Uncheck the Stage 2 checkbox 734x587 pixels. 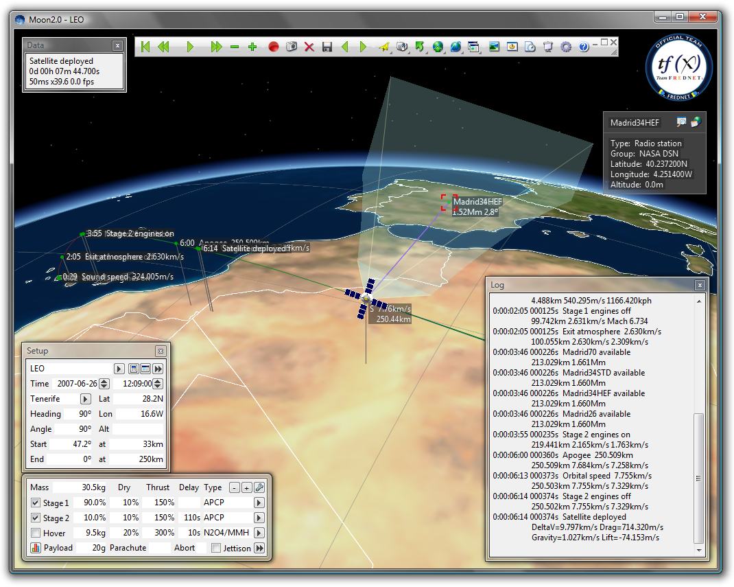click(35, 518)
